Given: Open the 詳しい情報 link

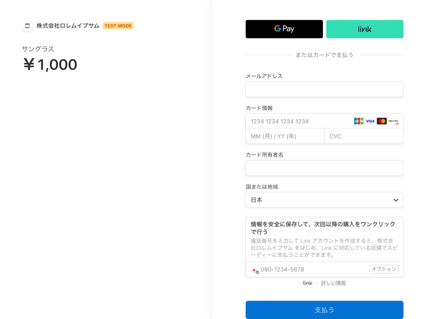Looking at the screenshot, I should pyautogui.click(x=333, y=283).
